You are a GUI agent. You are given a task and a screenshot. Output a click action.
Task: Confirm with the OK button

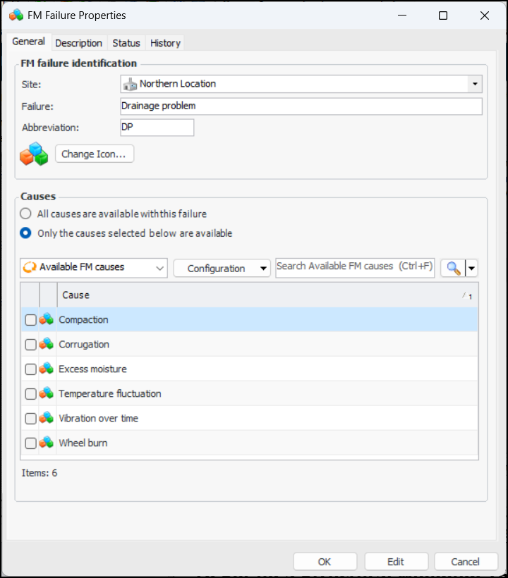coord(325,561)
